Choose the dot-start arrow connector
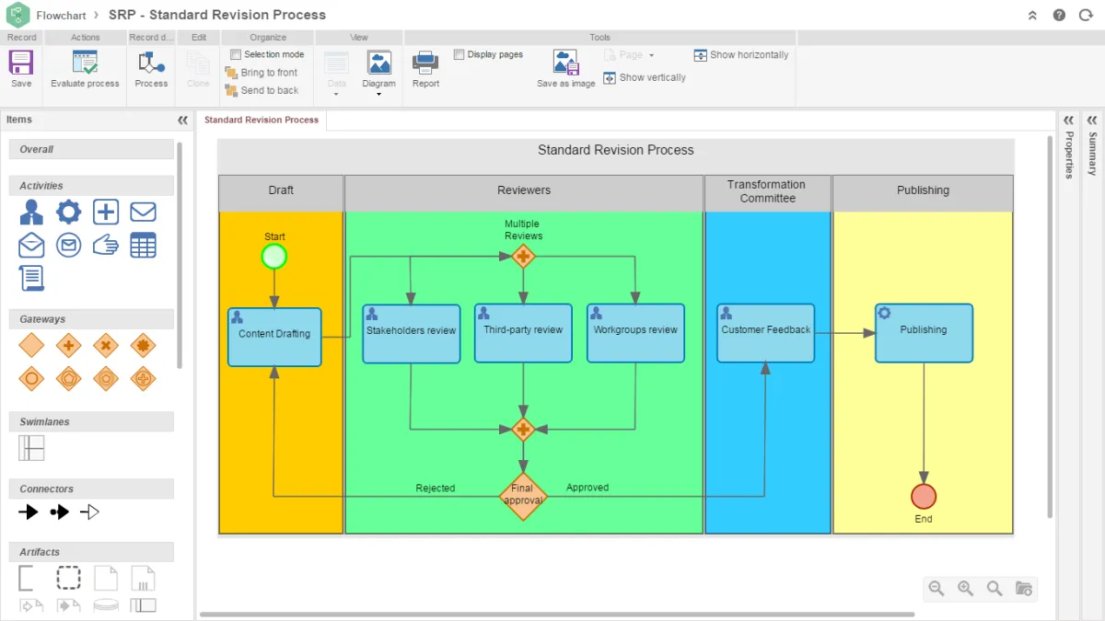 [60, 512]
